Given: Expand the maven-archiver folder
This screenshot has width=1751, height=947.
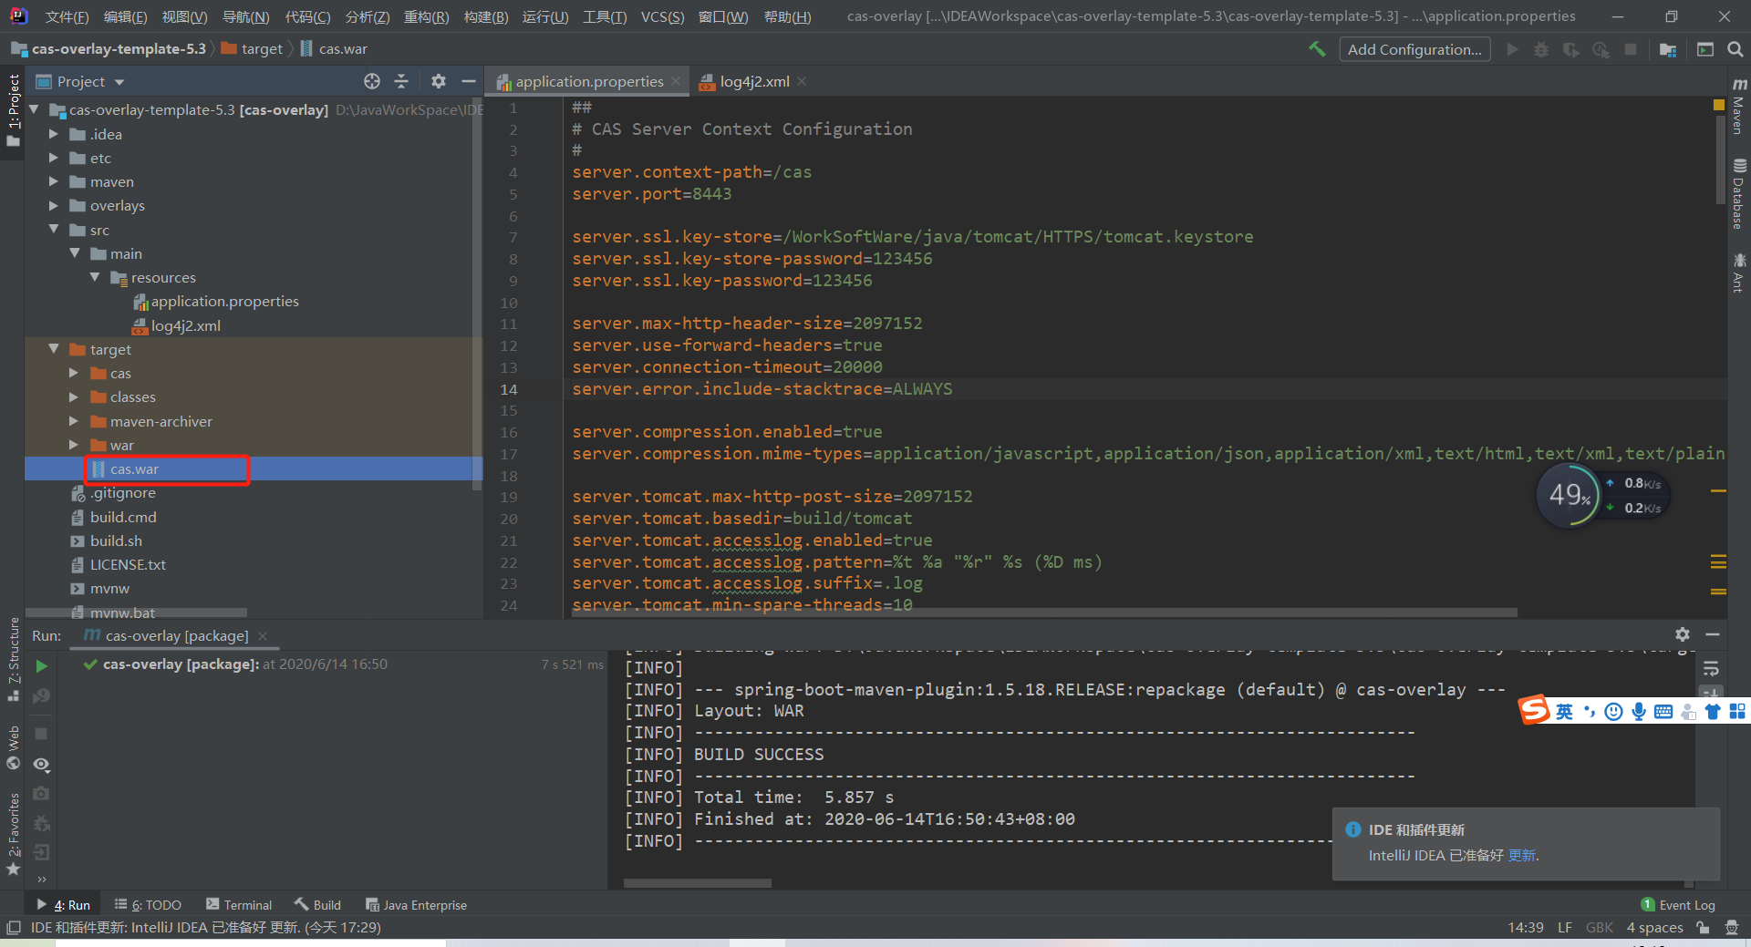Looking at the screenshot, I should [x=74, y=421].
